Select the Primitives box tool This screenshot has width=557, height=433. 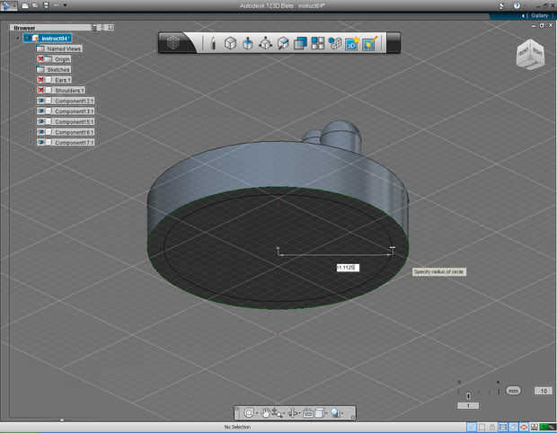coord(230,42)
